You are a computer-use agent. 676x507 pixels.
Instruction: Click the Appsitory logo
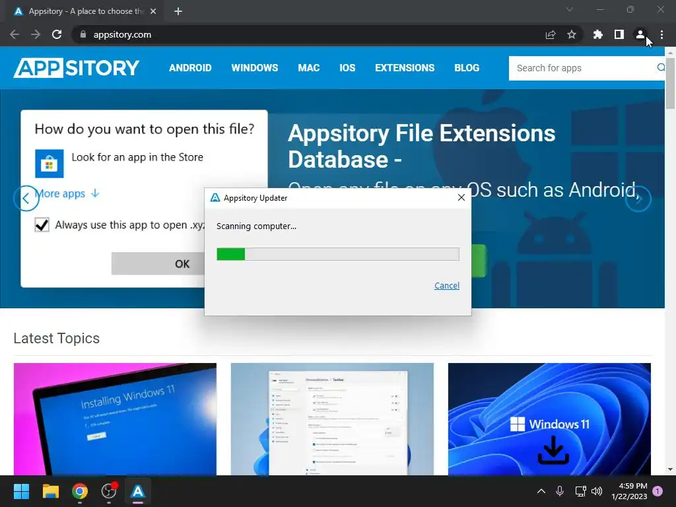(x=77, y=68)
